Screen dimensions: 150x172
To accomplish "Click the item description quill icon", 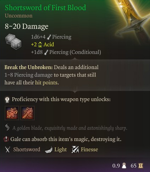I will pos(7,127).
